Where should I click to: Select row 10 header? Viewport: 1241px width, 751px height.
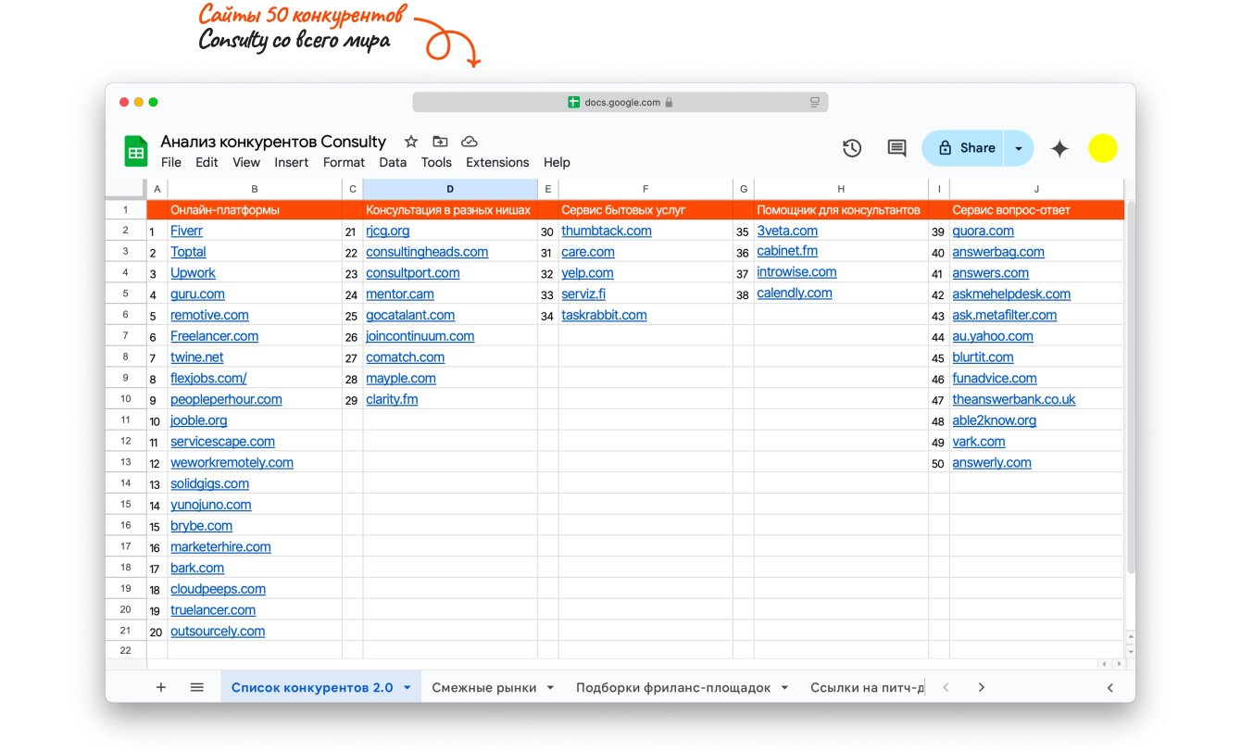coord(126,399)
